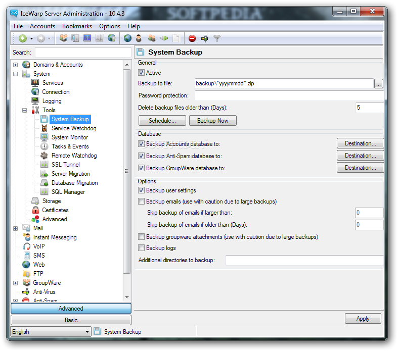Click the blank page toolbar icon

click(175, 38)
